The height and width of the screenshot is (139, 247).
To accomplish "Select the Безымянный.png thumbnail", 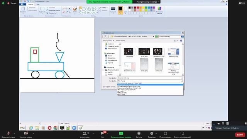I will (130, 67).
